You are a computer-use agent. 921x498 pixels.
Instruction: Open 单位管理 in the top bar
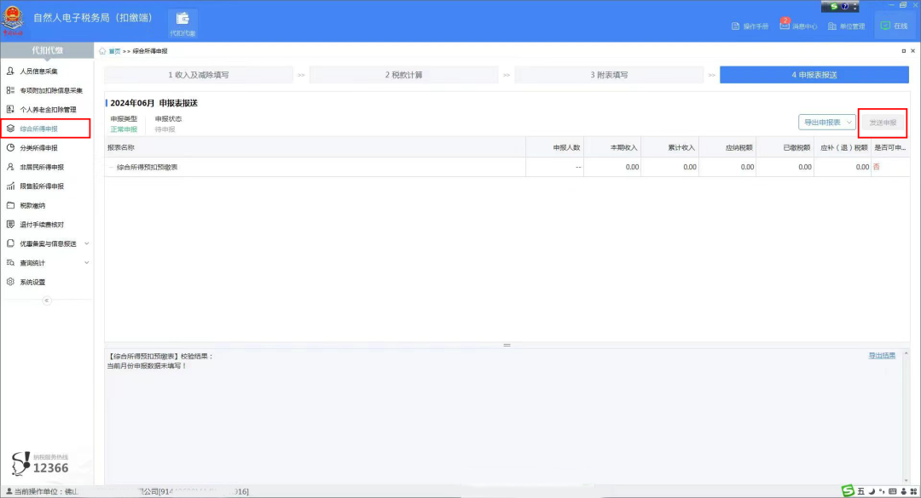[847, 26]
